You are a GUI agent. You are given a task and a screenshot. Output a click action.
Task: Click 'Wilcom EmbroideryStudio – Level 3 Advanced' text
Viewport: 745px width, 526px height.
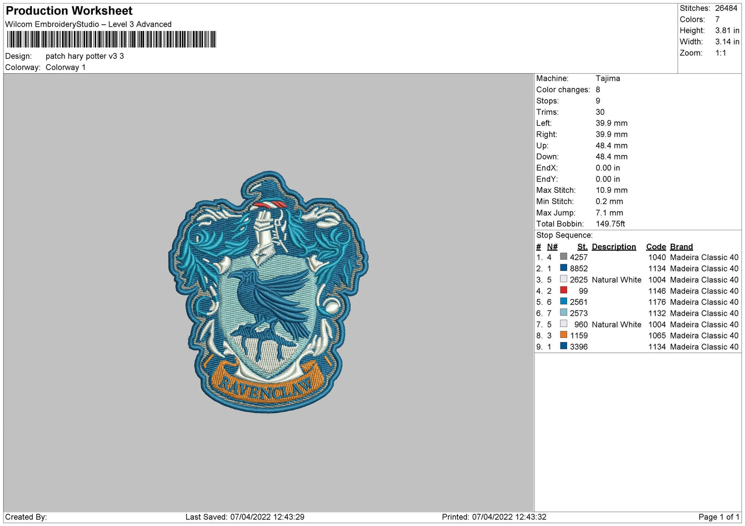(x=88, y=24)
